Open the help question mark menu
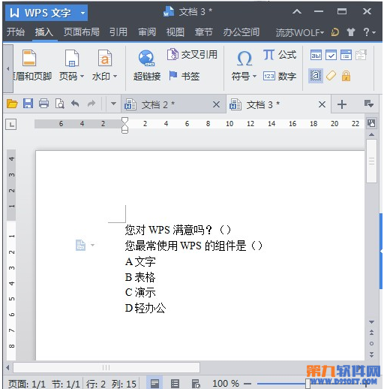 pos(369,32)
